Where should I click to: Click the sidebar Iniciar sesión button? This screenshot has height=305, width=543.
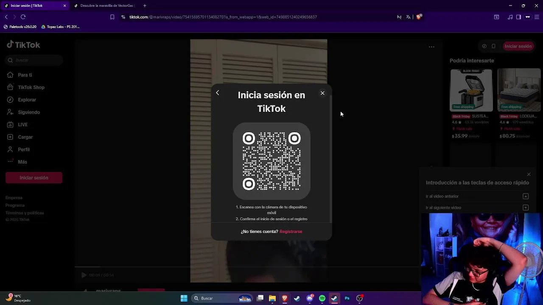(x=34, y=177)
